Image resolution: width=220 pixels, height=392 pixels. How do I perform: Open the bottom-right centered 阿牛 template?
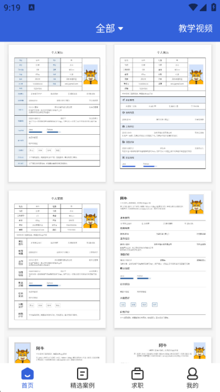[163, 350]
